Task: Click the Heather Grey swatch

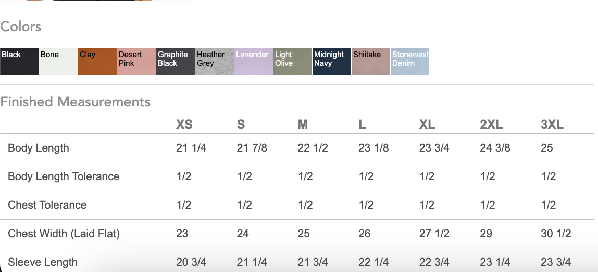Action: (x=215, y=62)
